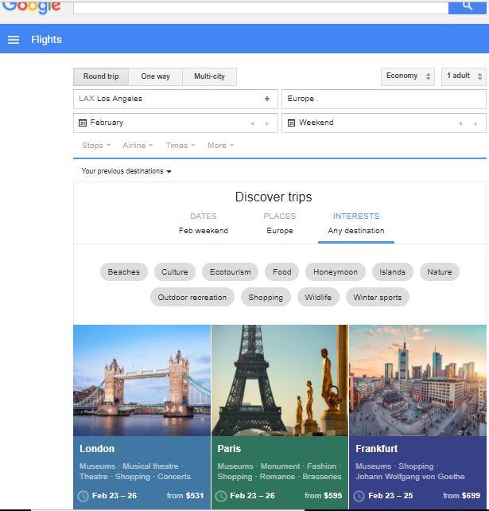Open the Economy cabin class dropdown
The image size is (489, 511).
point(408,76)
